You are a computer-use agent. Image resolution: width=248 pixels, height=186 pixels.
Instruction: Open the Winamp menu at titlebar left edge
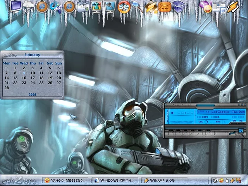[x=165, y=105]
